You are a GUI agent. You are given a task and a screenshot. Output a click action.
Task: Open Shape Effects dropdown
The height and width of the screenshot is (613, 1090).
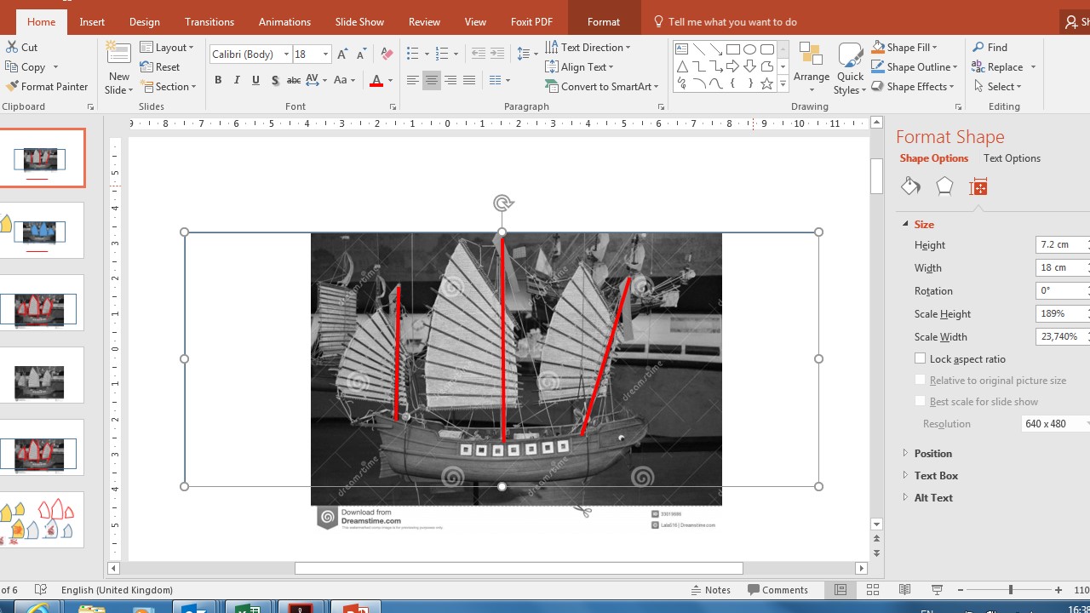click(913, 87)
